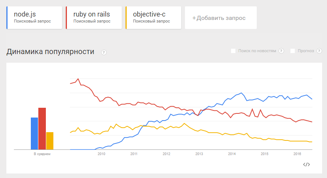Click the yellow objective-c average bar
Image resolution: width=327 pixels, height=178 pixels.
tap(50, 140)
